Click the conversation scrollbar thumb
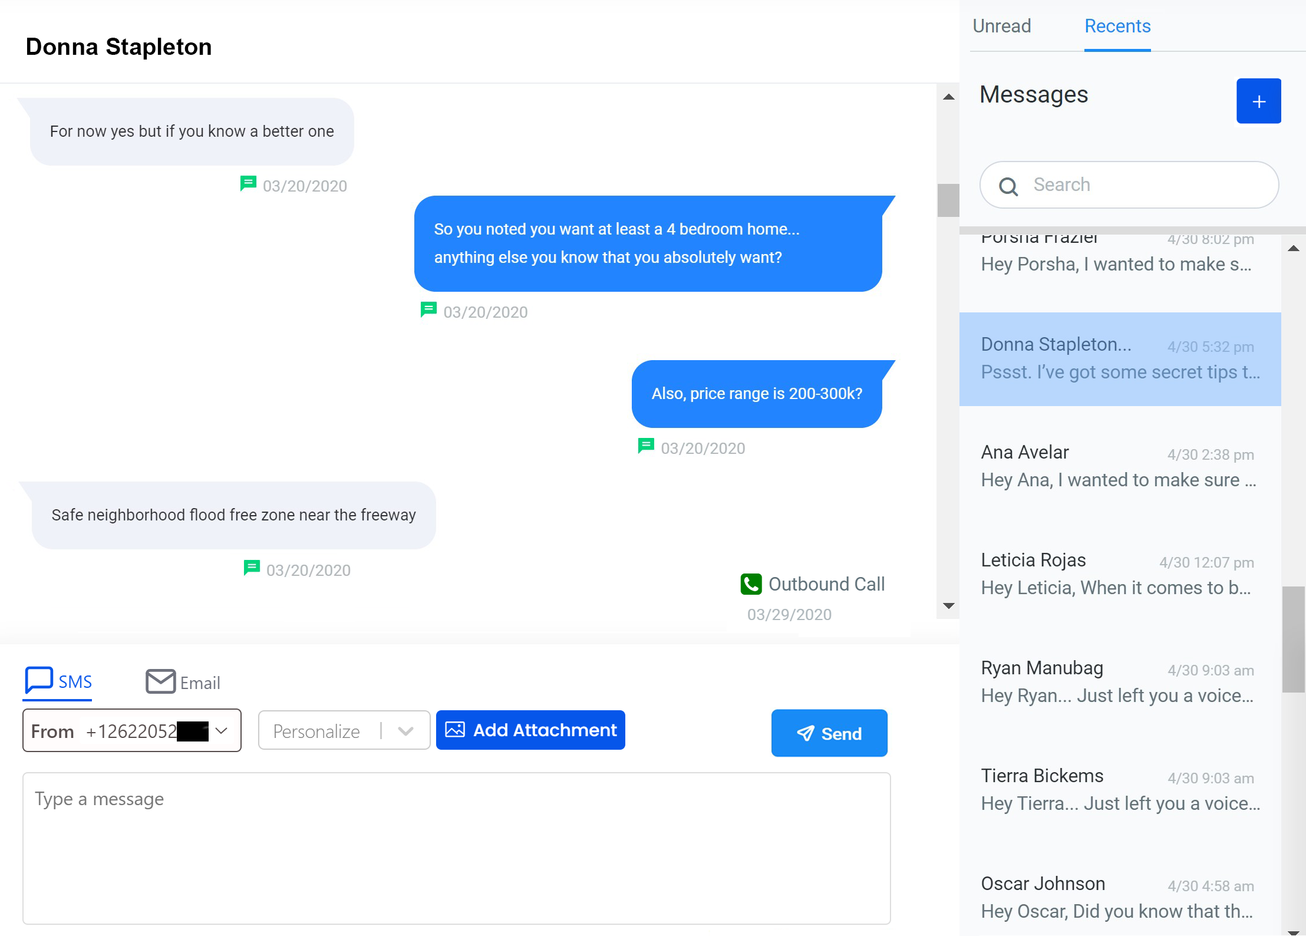Screen dimensions: 1306x936 [948, 200]
